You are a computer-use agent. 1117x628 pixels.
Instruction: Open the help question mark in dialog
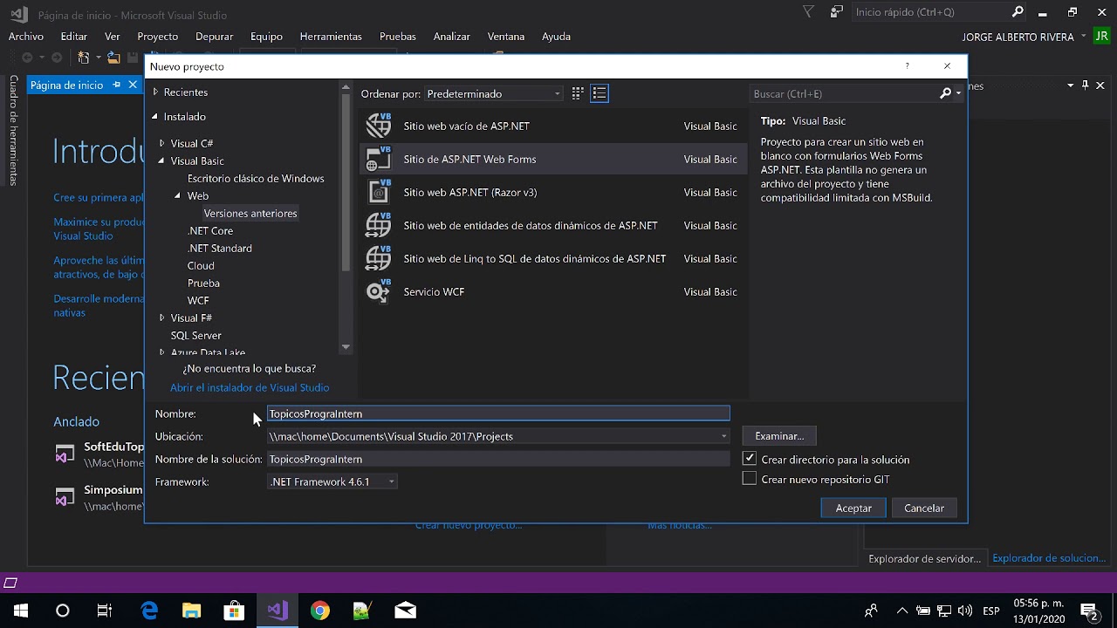coord(907,66)
